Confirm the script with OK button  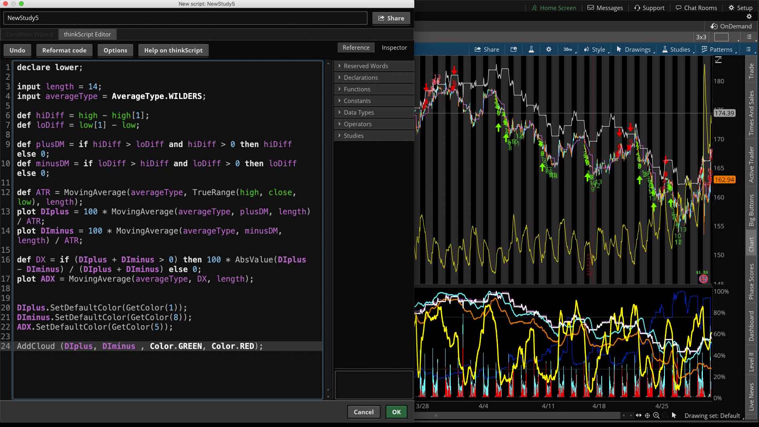(x=396, y=412)
